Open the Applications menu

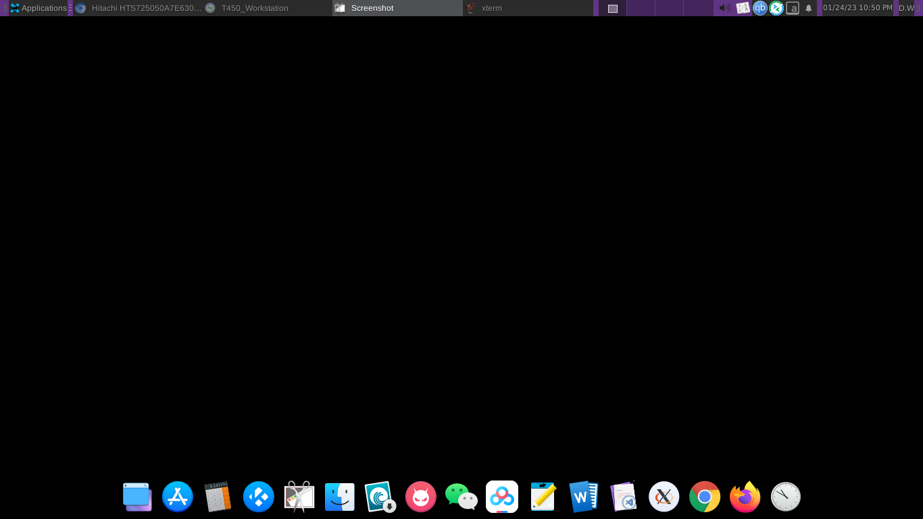pos(39,8)
